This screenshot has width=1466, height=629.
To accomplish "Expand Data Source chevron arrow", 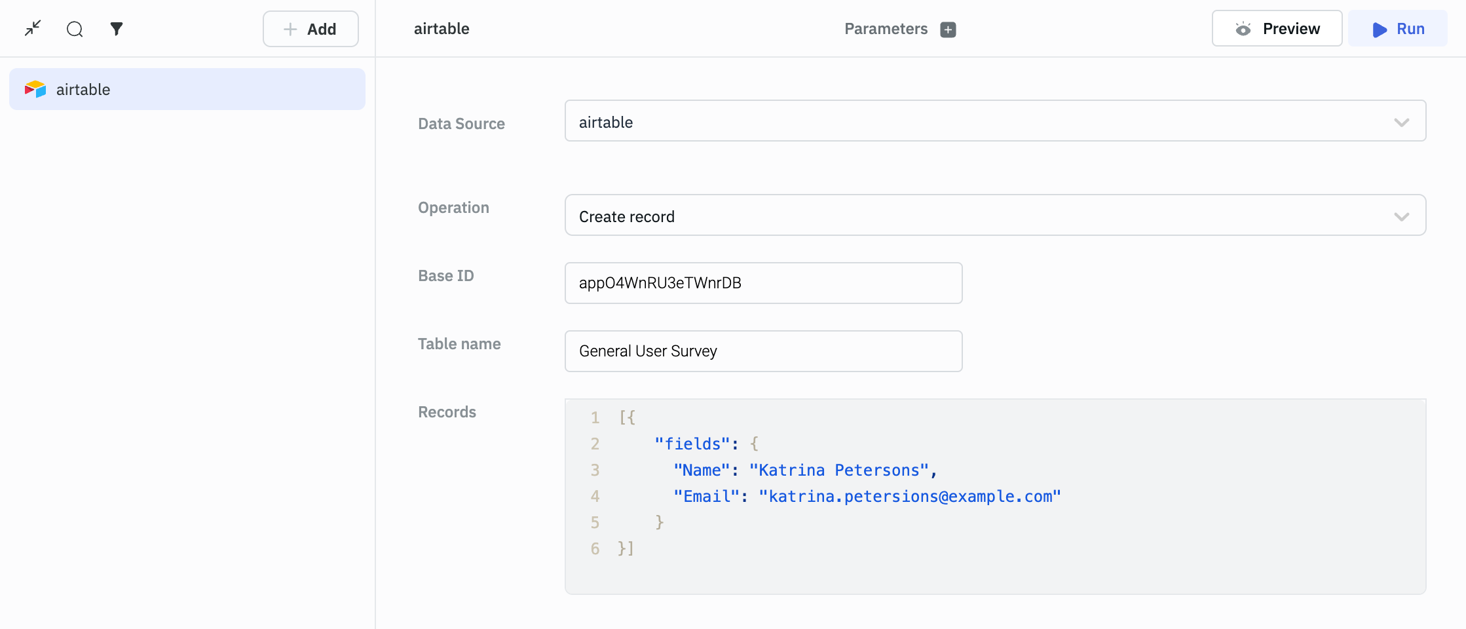I will 1401,123.
